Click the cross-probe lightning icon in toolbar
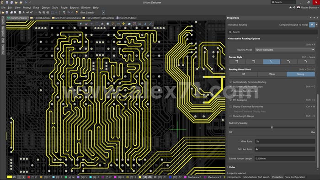 [77, 12]
